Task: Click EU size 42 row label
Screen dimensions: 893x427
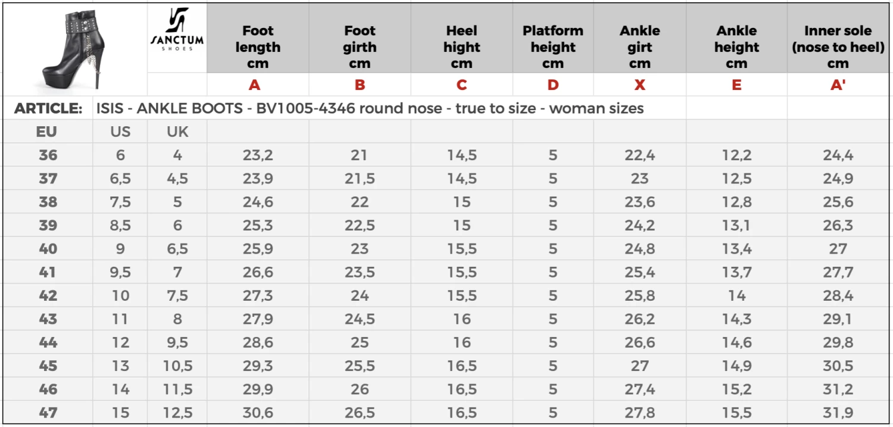Action: (48, 296)
